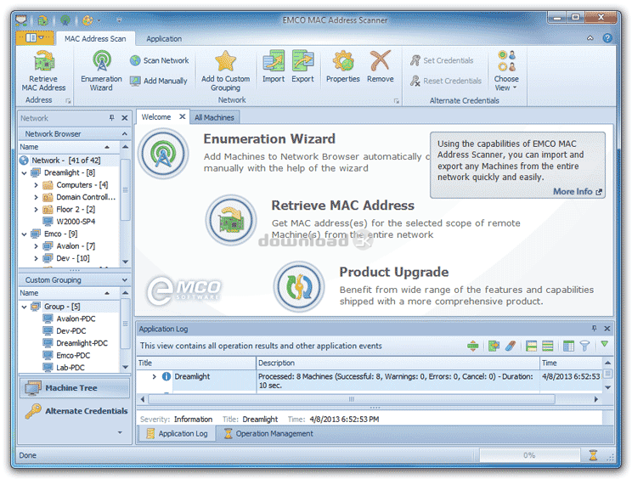This screenshot has height=479, width=632.
Task: Select the Application Log bottom tab
Action: pos(177,433)
